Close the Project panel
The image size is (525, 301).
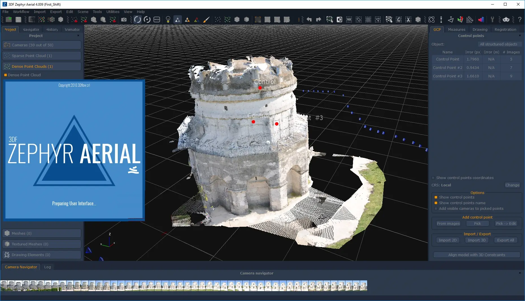click(x=78, y=36)
